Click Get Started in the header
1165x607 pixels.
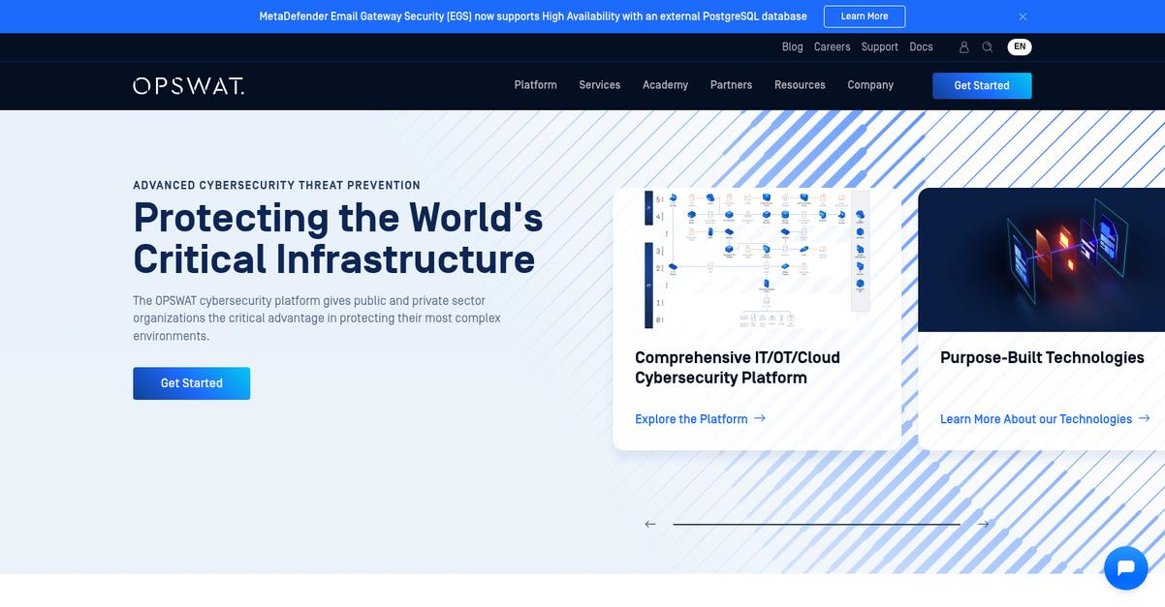click(982, 85)
